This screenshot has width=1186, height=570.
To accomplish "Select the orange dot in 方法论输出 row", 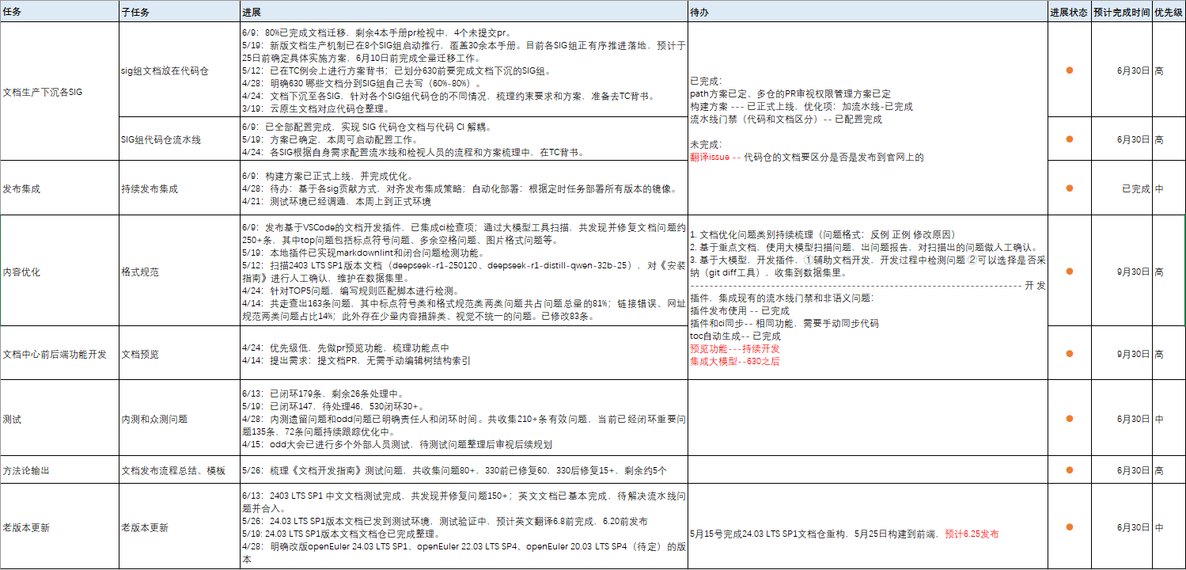I will [1069, 469].
